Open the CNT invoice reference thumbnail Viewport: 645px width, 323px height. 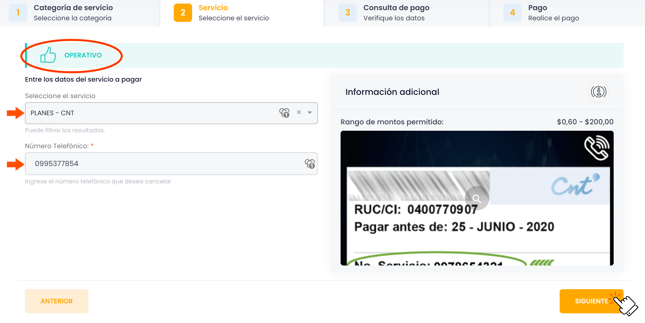477,198
